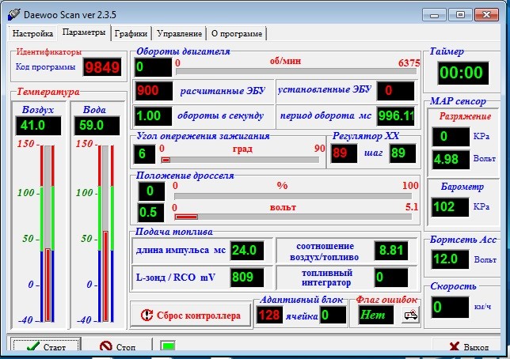Click the red X icon on Выход

(455, 346)
